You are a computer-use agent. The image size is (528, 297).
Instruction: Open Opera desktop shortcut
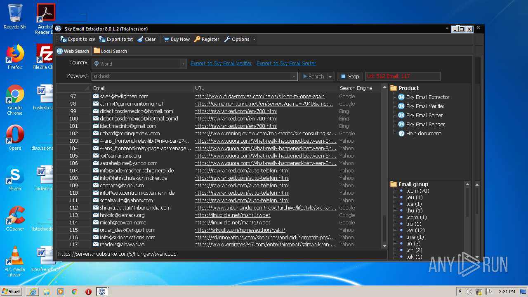(x=15, y=138)
